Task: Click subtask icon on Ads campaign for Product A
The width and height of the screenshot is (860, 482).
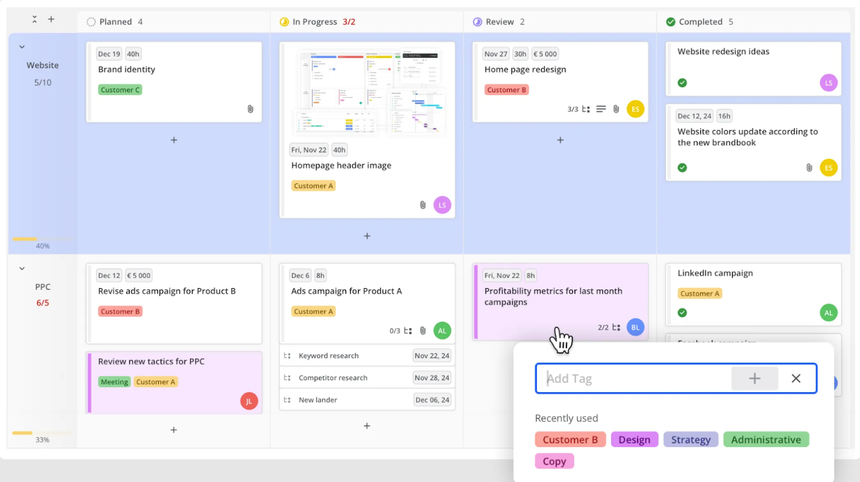Action: (408, 331)
